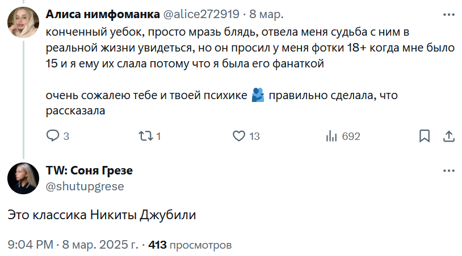Viewport: 462px width, 256px height.
Task: Click the share icon on Alice's tweet
Action: pos(448,136)
